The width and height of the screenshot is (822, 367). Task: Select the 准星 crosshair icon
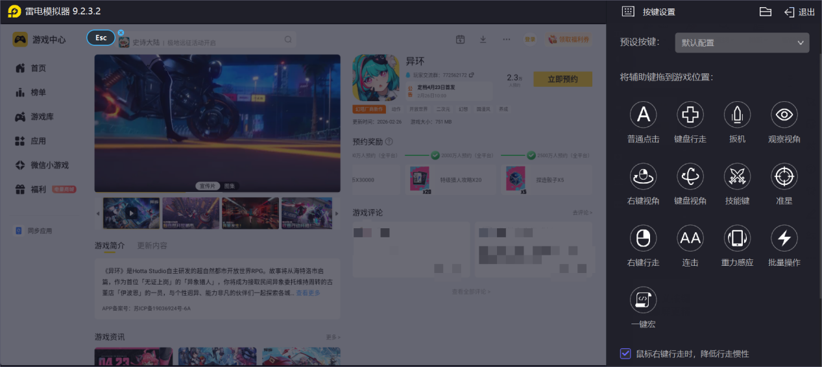[784, 176]
